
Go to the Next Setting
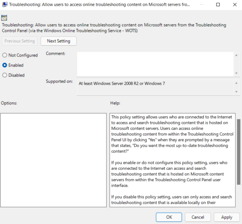pyautogui.click(x=58, y=41)
